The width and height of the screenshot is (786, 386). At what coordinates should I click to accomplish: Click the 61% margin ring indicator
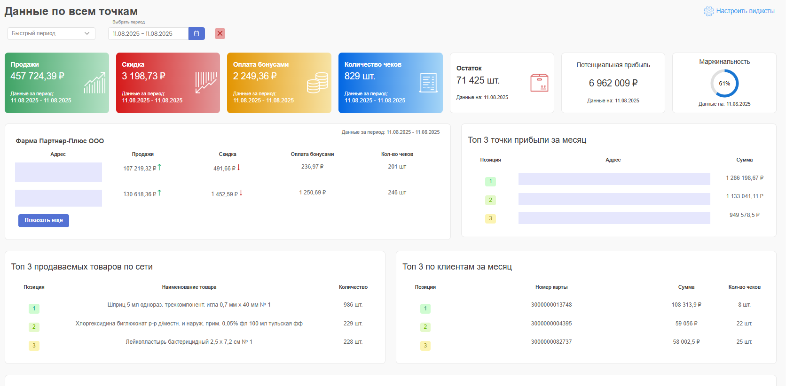point(724,84)
